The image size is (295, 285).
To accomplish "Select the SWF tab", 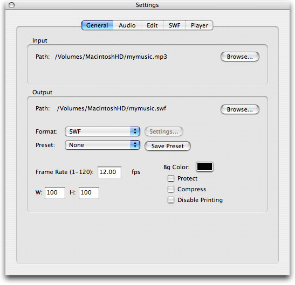I will point(174,25).
